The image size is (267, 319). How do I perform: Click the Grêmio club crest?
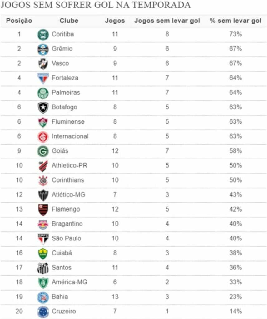[43, 49]
